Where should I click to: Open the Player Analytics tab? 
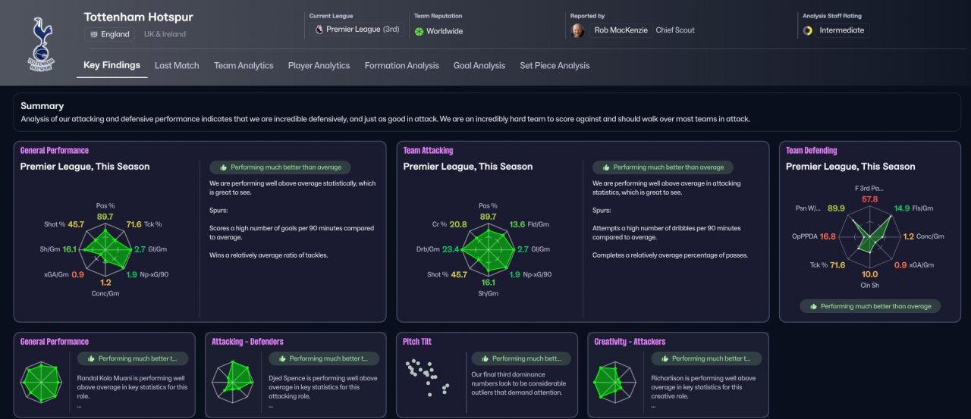click(x=319, y=66)
